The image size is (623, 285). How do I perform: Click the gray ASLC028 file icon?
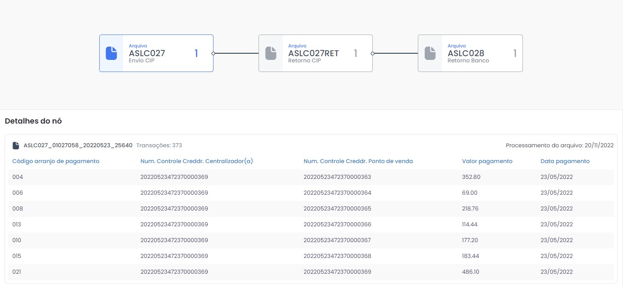pyautogui.click(x=430, y=53)
